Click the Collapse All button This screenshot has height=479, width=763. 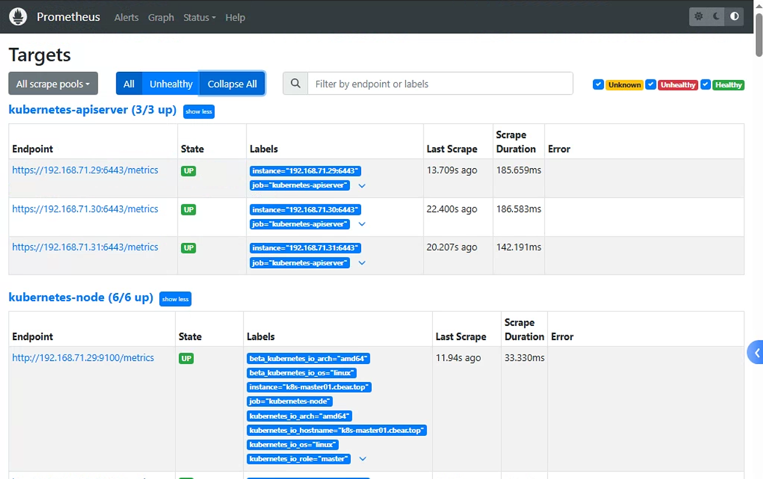(x=232, y=84)
